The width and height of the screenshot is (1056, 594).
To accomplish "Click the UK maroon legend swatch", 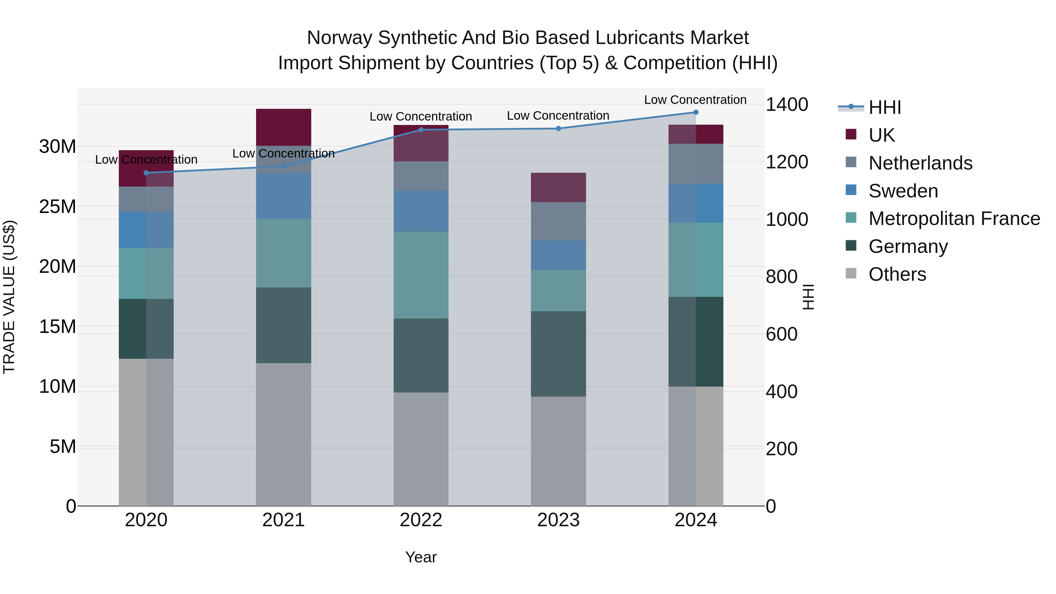I will click(851, 134).
